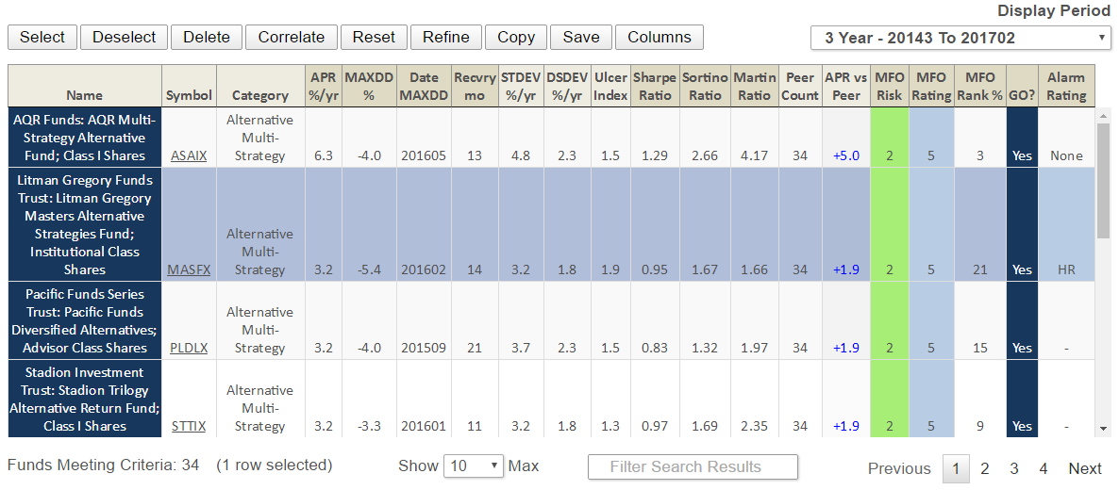Open the Display Period dropdown
Viewport: 1119px width, 490px height.
[960, 38]
